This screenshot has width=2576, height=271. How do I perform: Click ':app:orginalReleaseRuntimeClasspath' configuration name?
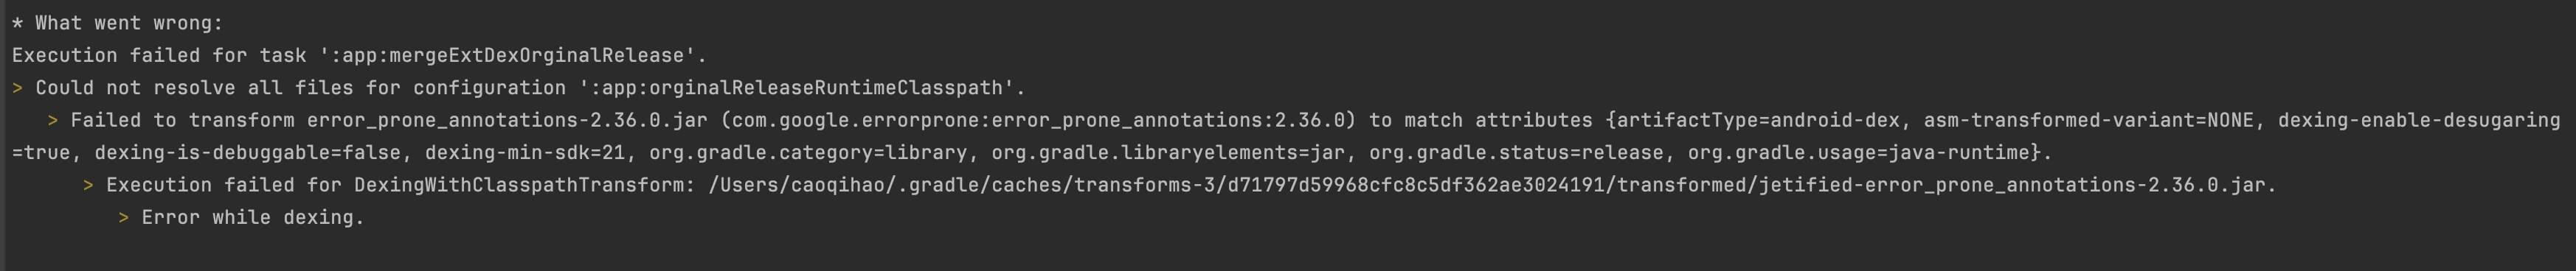pos(796,88)
